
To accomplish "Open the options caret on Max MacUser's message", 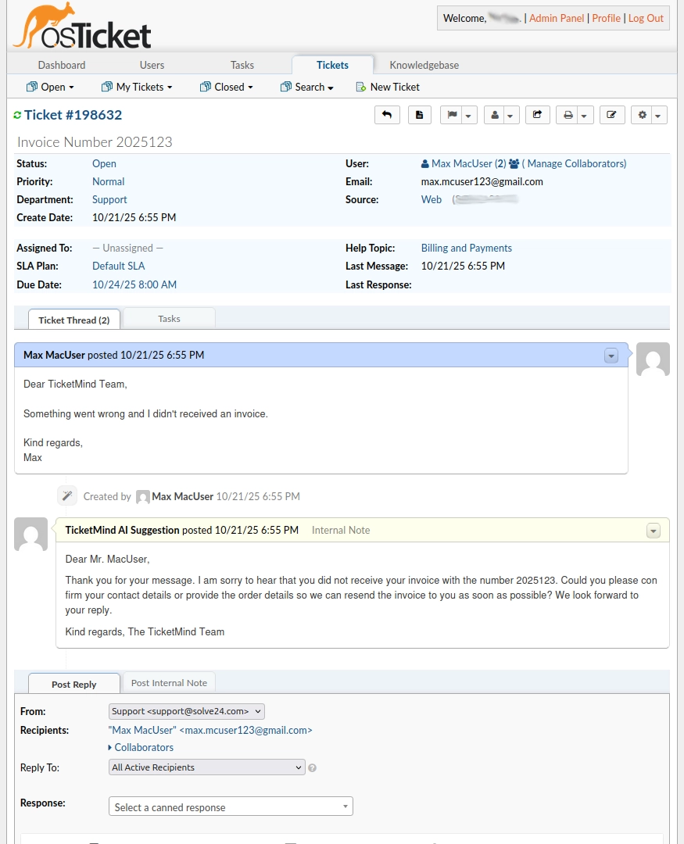I will (611, 356).
